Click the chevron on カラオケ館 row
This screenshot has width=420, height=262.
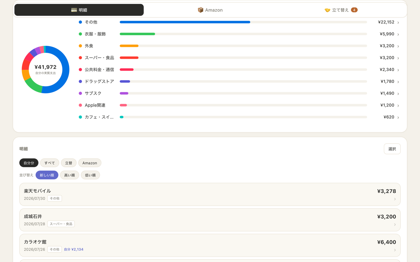pyautogui.click(x=395, y=250)
